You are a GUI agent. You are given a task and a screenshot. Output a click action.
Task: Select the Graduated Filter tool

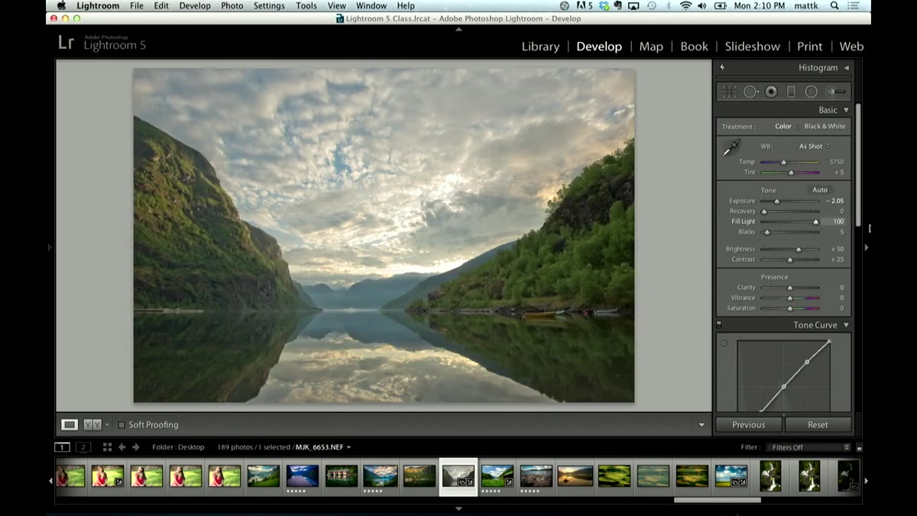(x=791, y=92)
